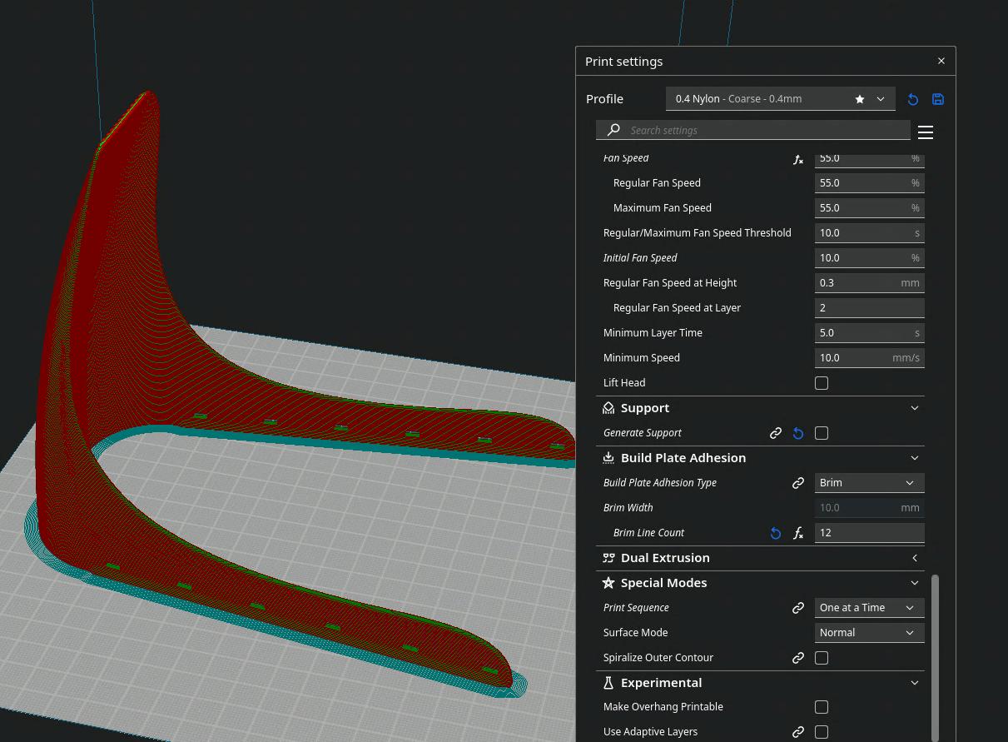
Task: Save profile with the floppy disk icon
Action: tap(938, 99)
